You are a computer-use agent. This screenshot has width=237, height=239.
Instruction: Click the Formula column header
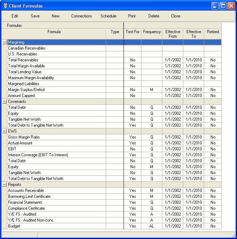click(x=54, y=34)
